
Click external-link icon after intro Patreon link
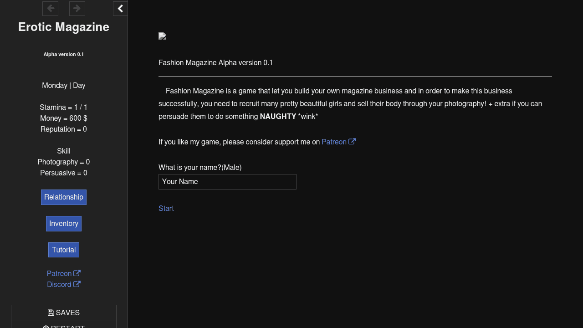(x=352, y=142)
